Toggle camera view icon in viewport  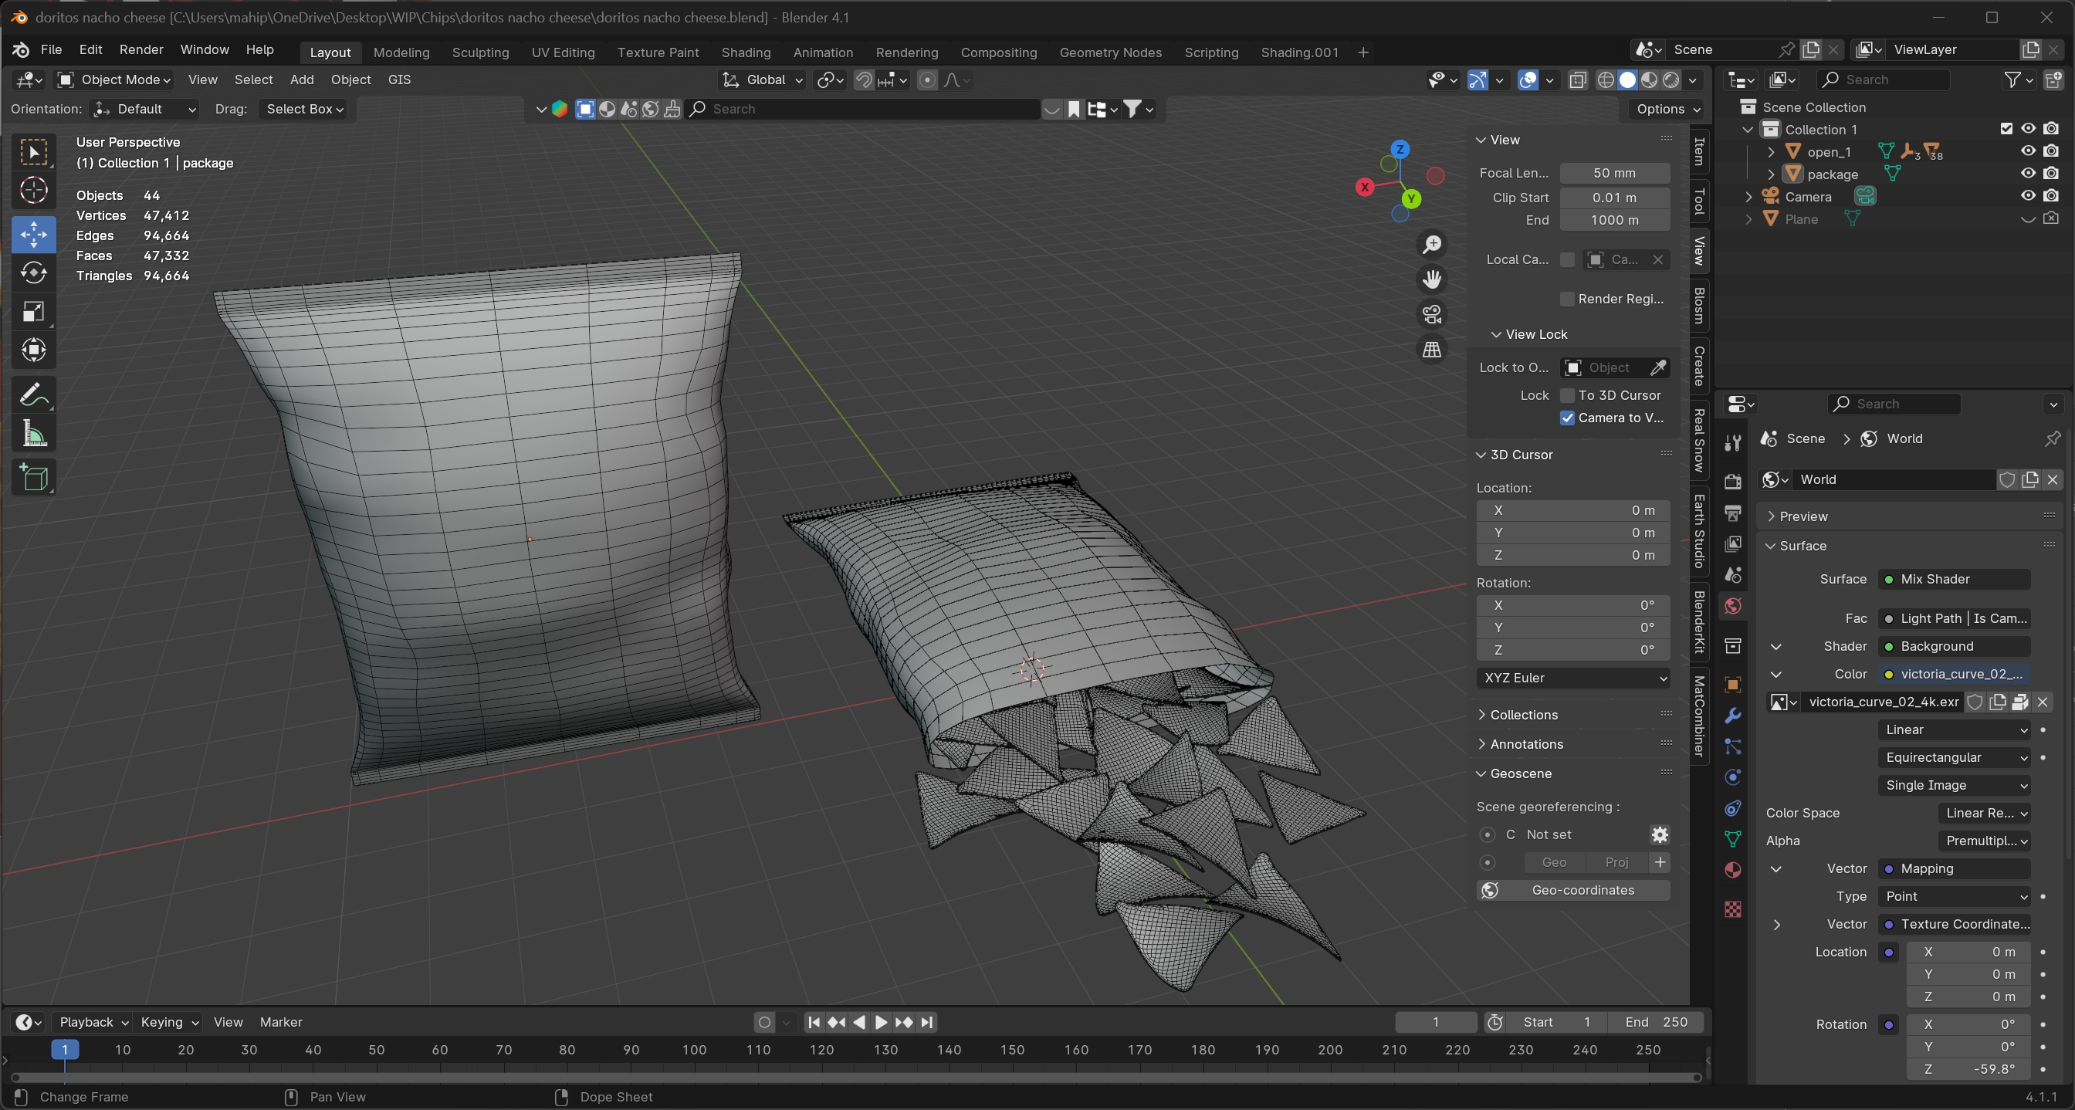(1431, 314)
